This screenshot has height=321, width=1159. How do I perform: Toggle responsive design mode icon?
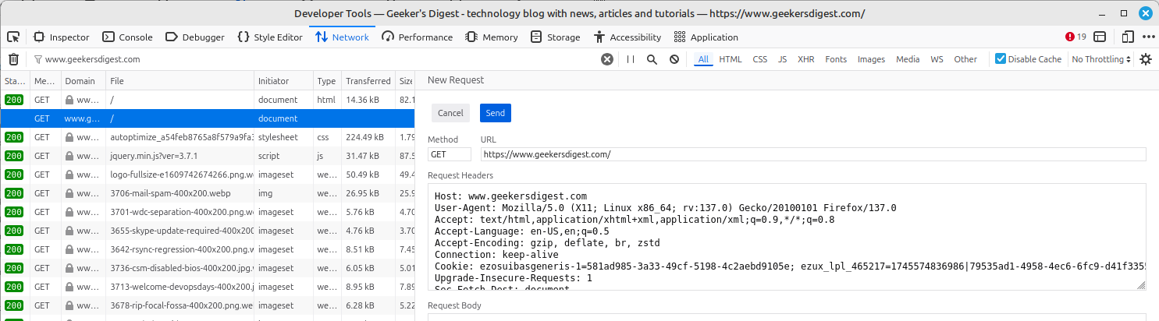[x=1127, y=37]
